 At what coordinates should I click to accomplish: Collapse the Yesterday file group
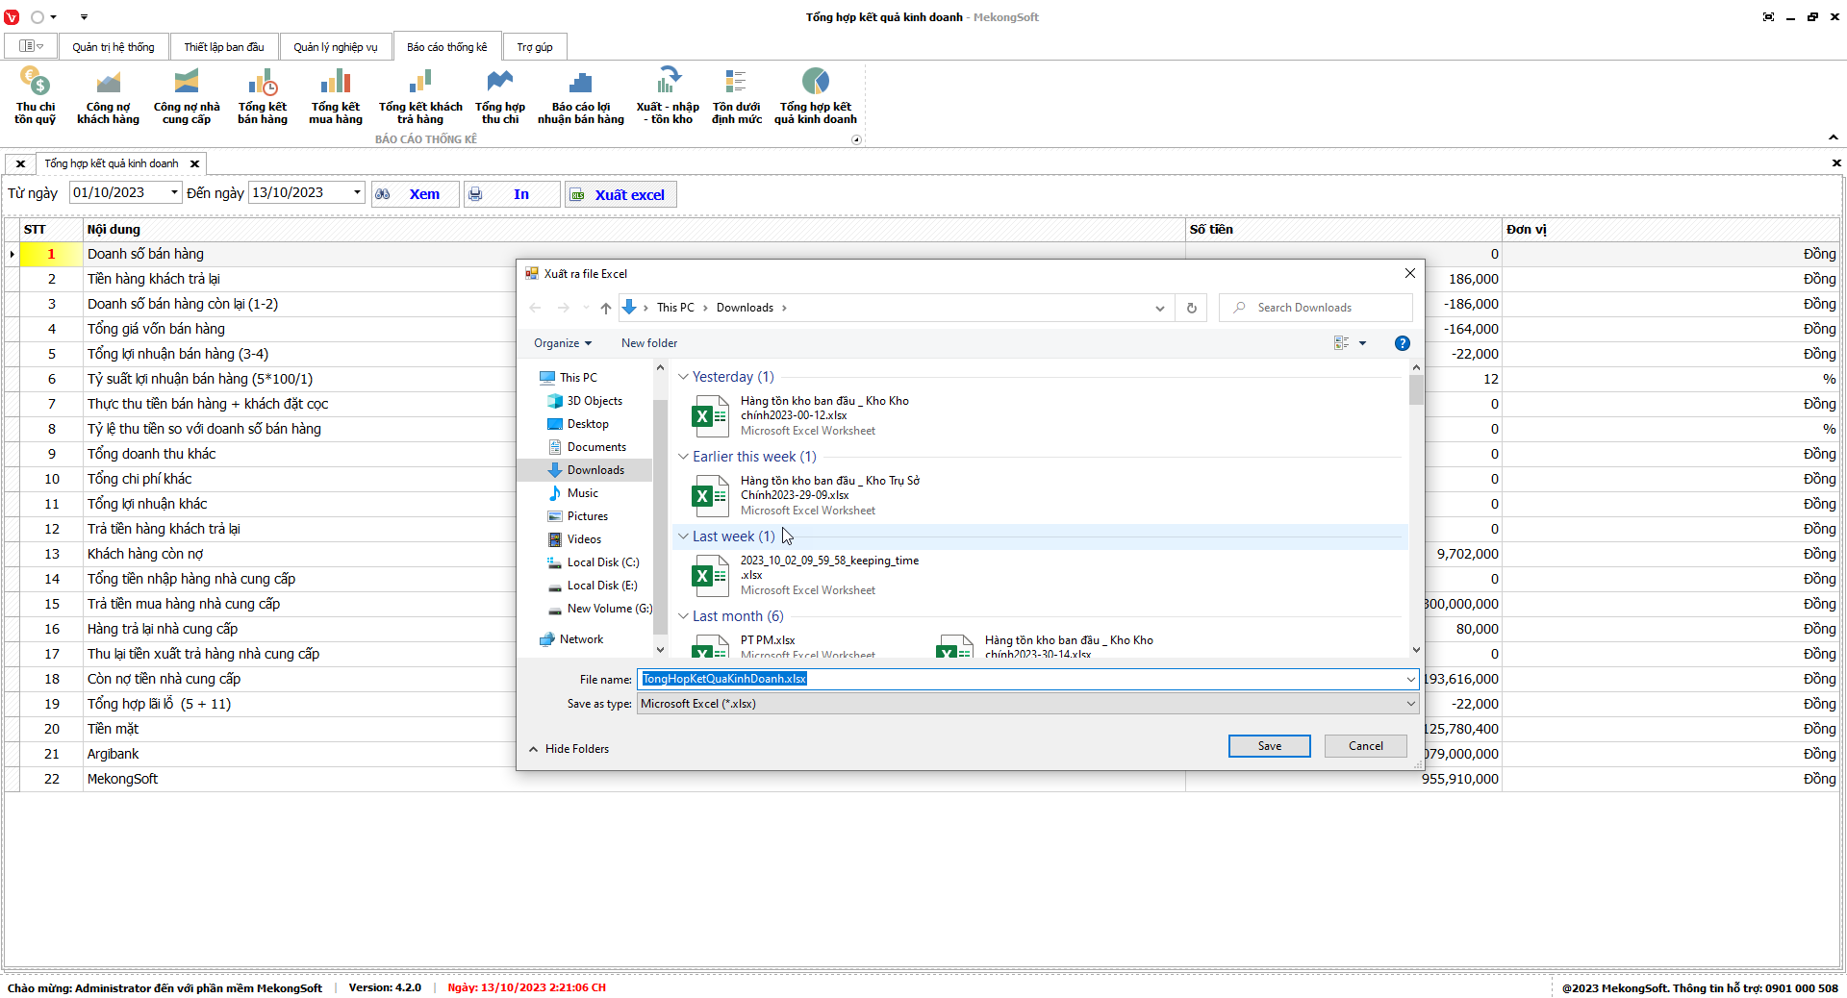pos(683,377)
